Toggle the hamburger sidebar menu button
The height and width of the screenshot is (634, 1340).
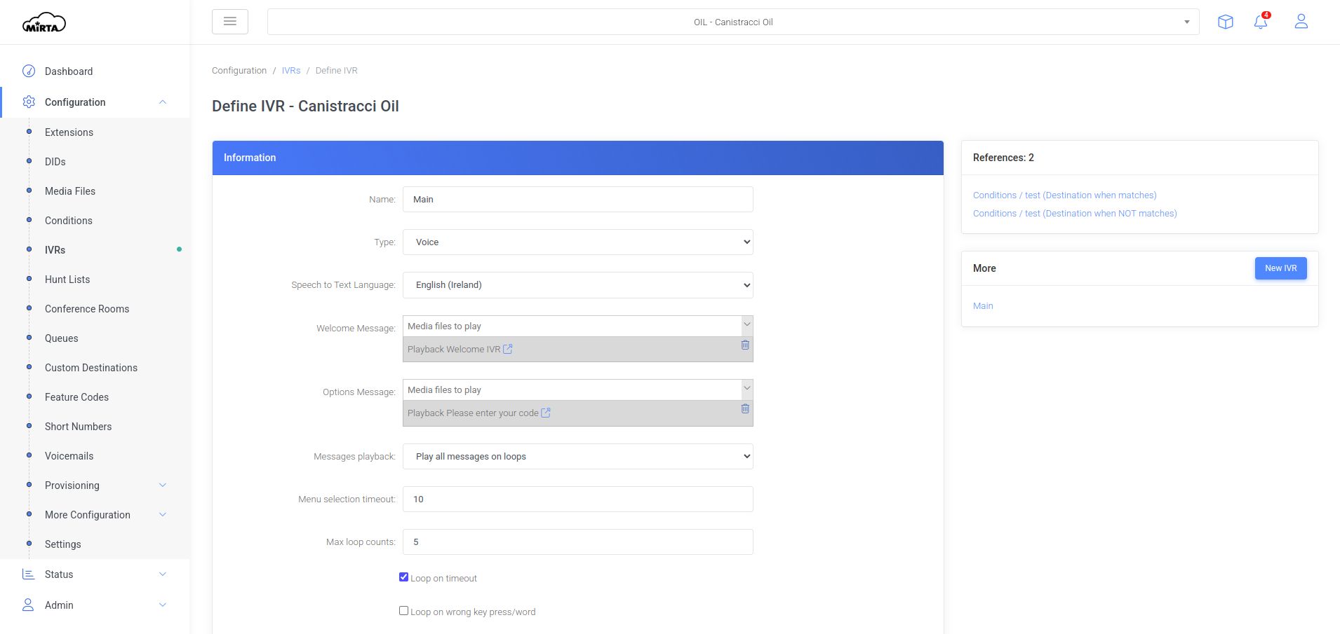click(230, 22)
